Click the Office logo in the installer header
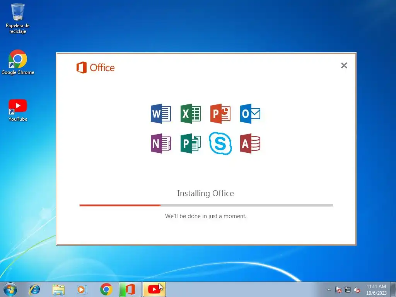The image size is (396, 297). pos(96,67)
